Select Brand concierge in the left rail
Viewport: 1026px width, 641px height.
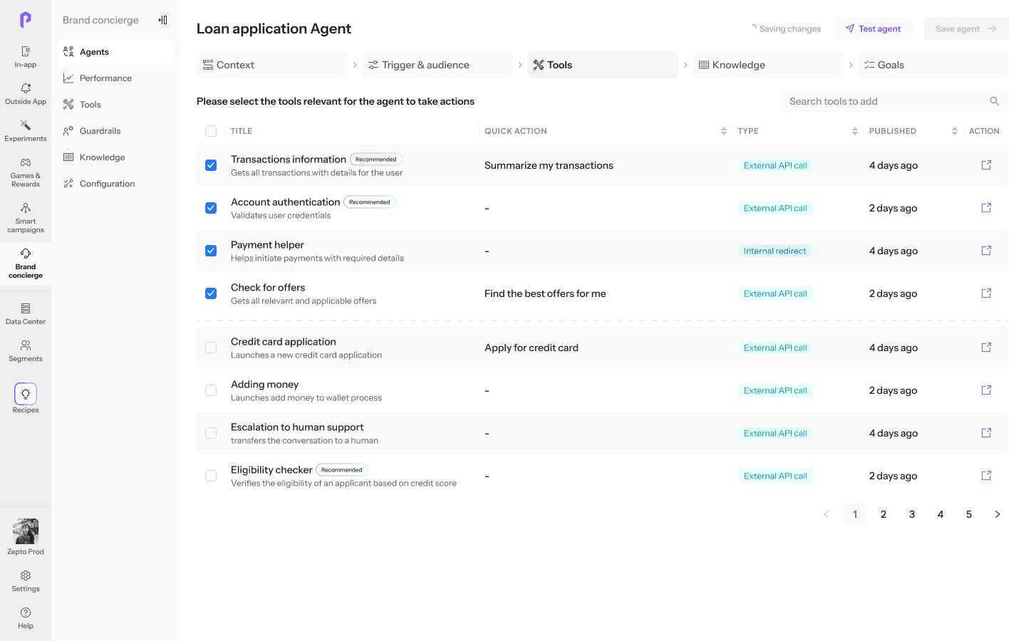pyautogui.click(x=26, y=264)
